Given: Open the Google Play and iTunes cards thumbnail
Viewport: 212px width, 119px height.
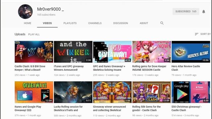Looking at the screenshot, I should [191, 92].
